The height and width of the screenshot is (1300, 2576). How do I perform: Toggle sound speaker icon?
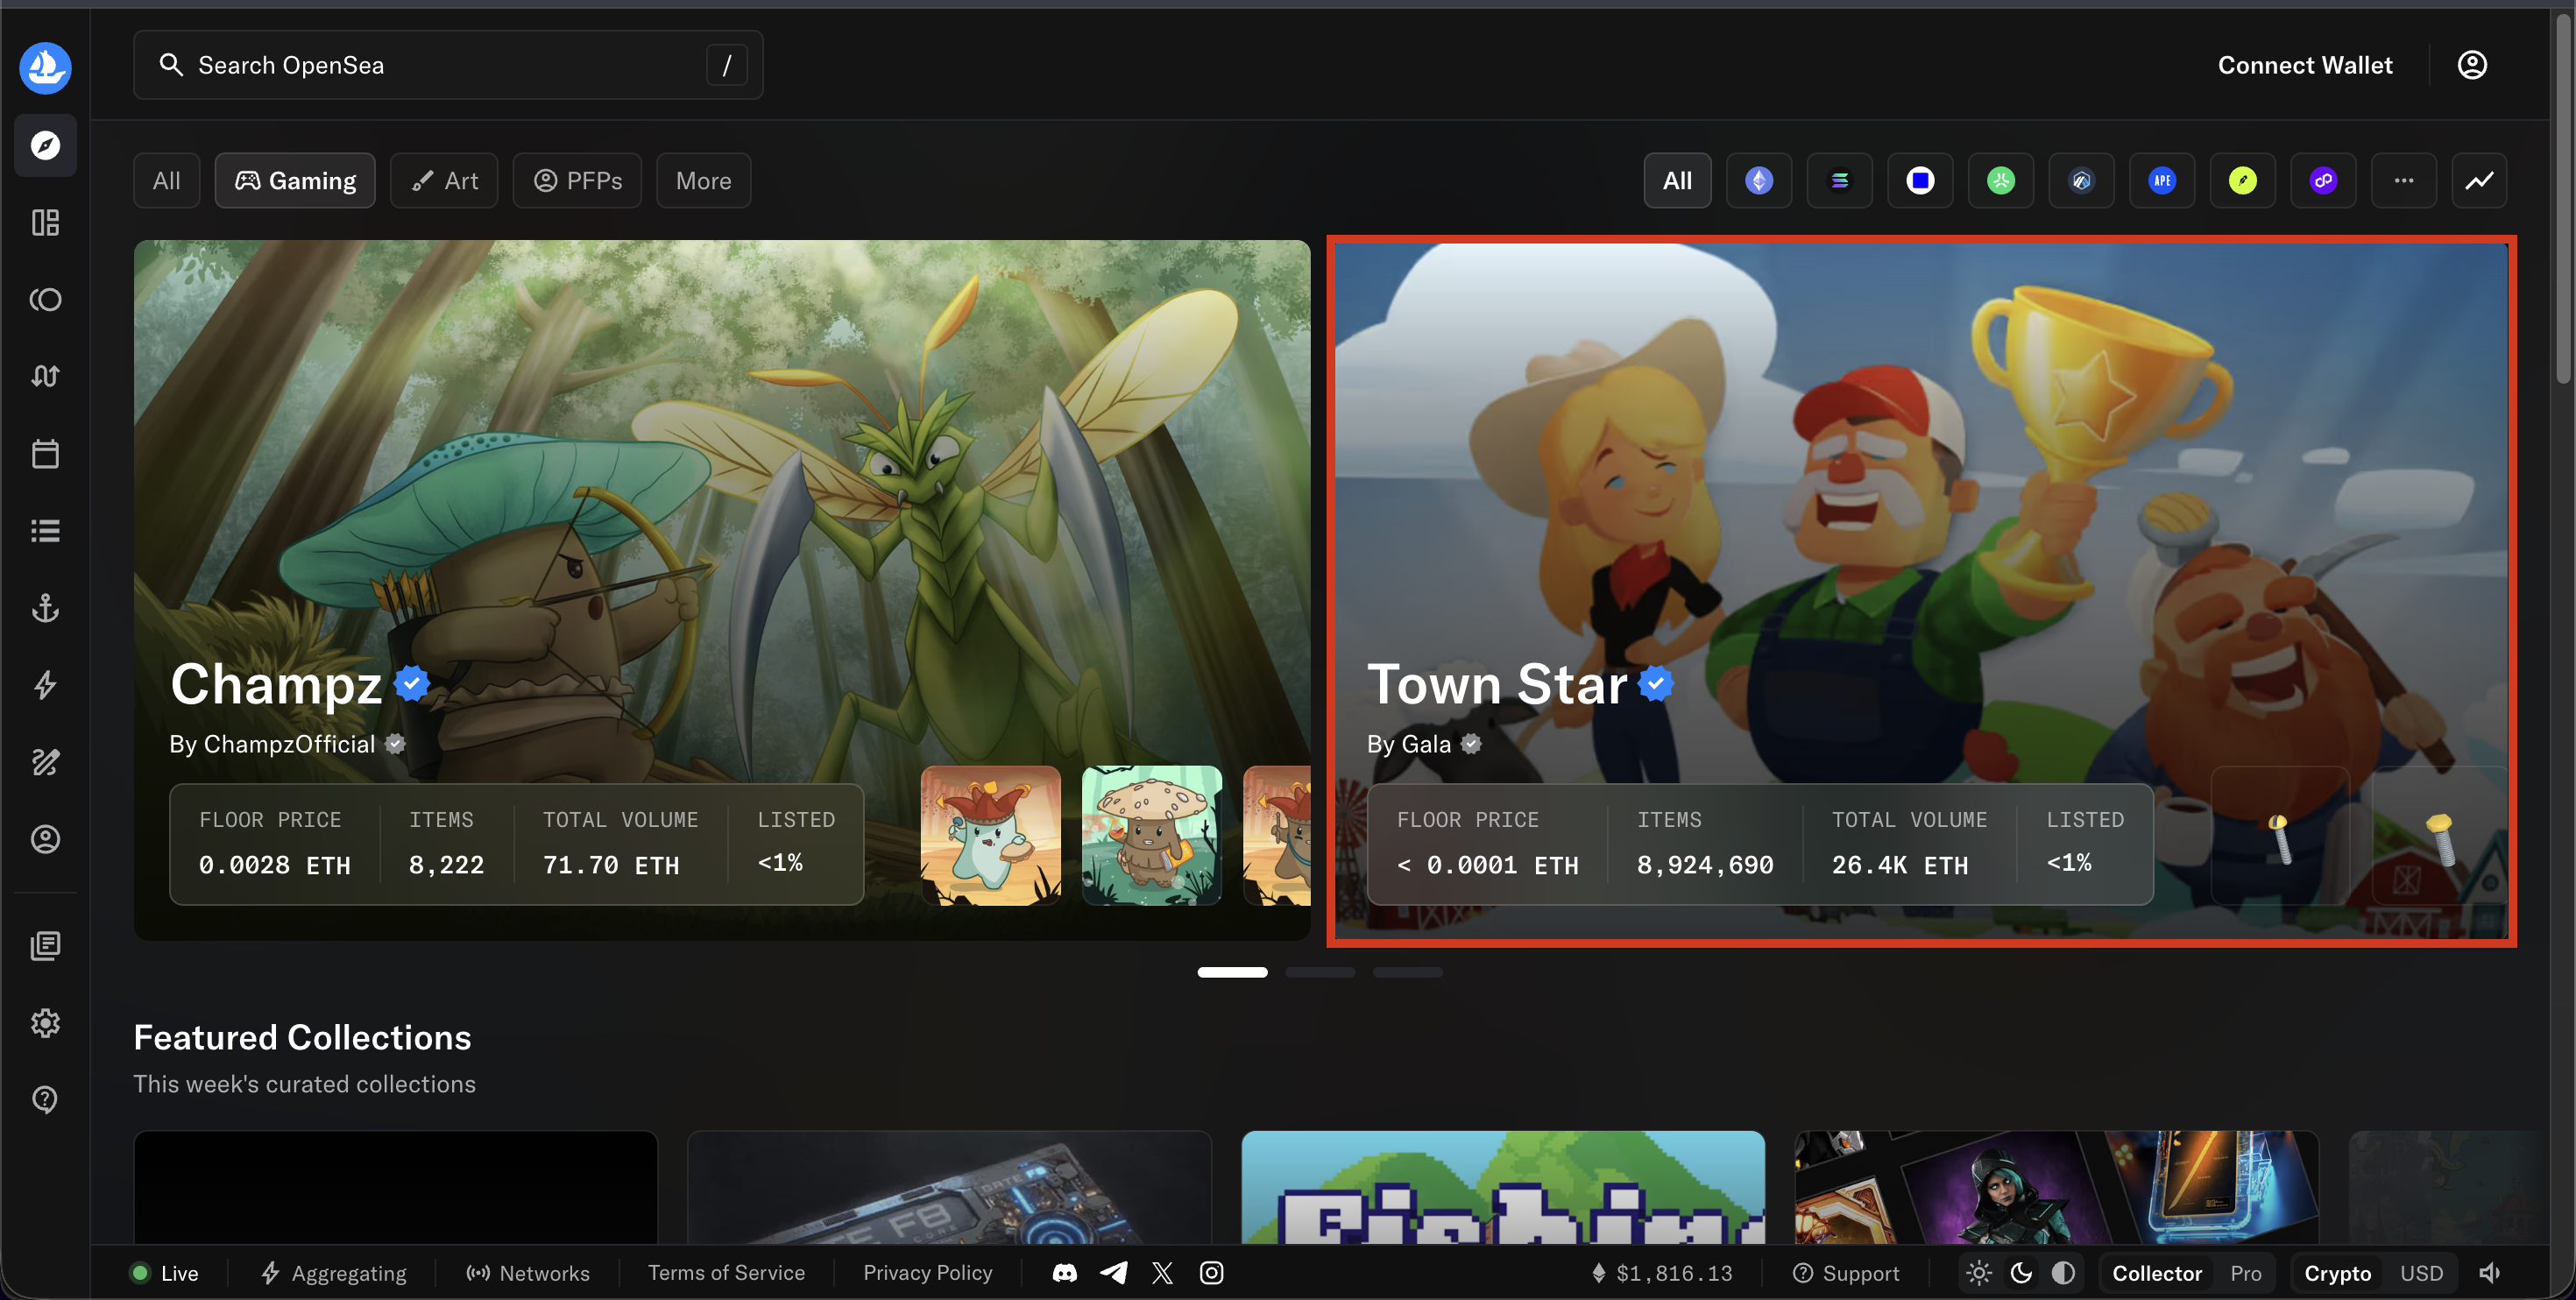2489,1273
